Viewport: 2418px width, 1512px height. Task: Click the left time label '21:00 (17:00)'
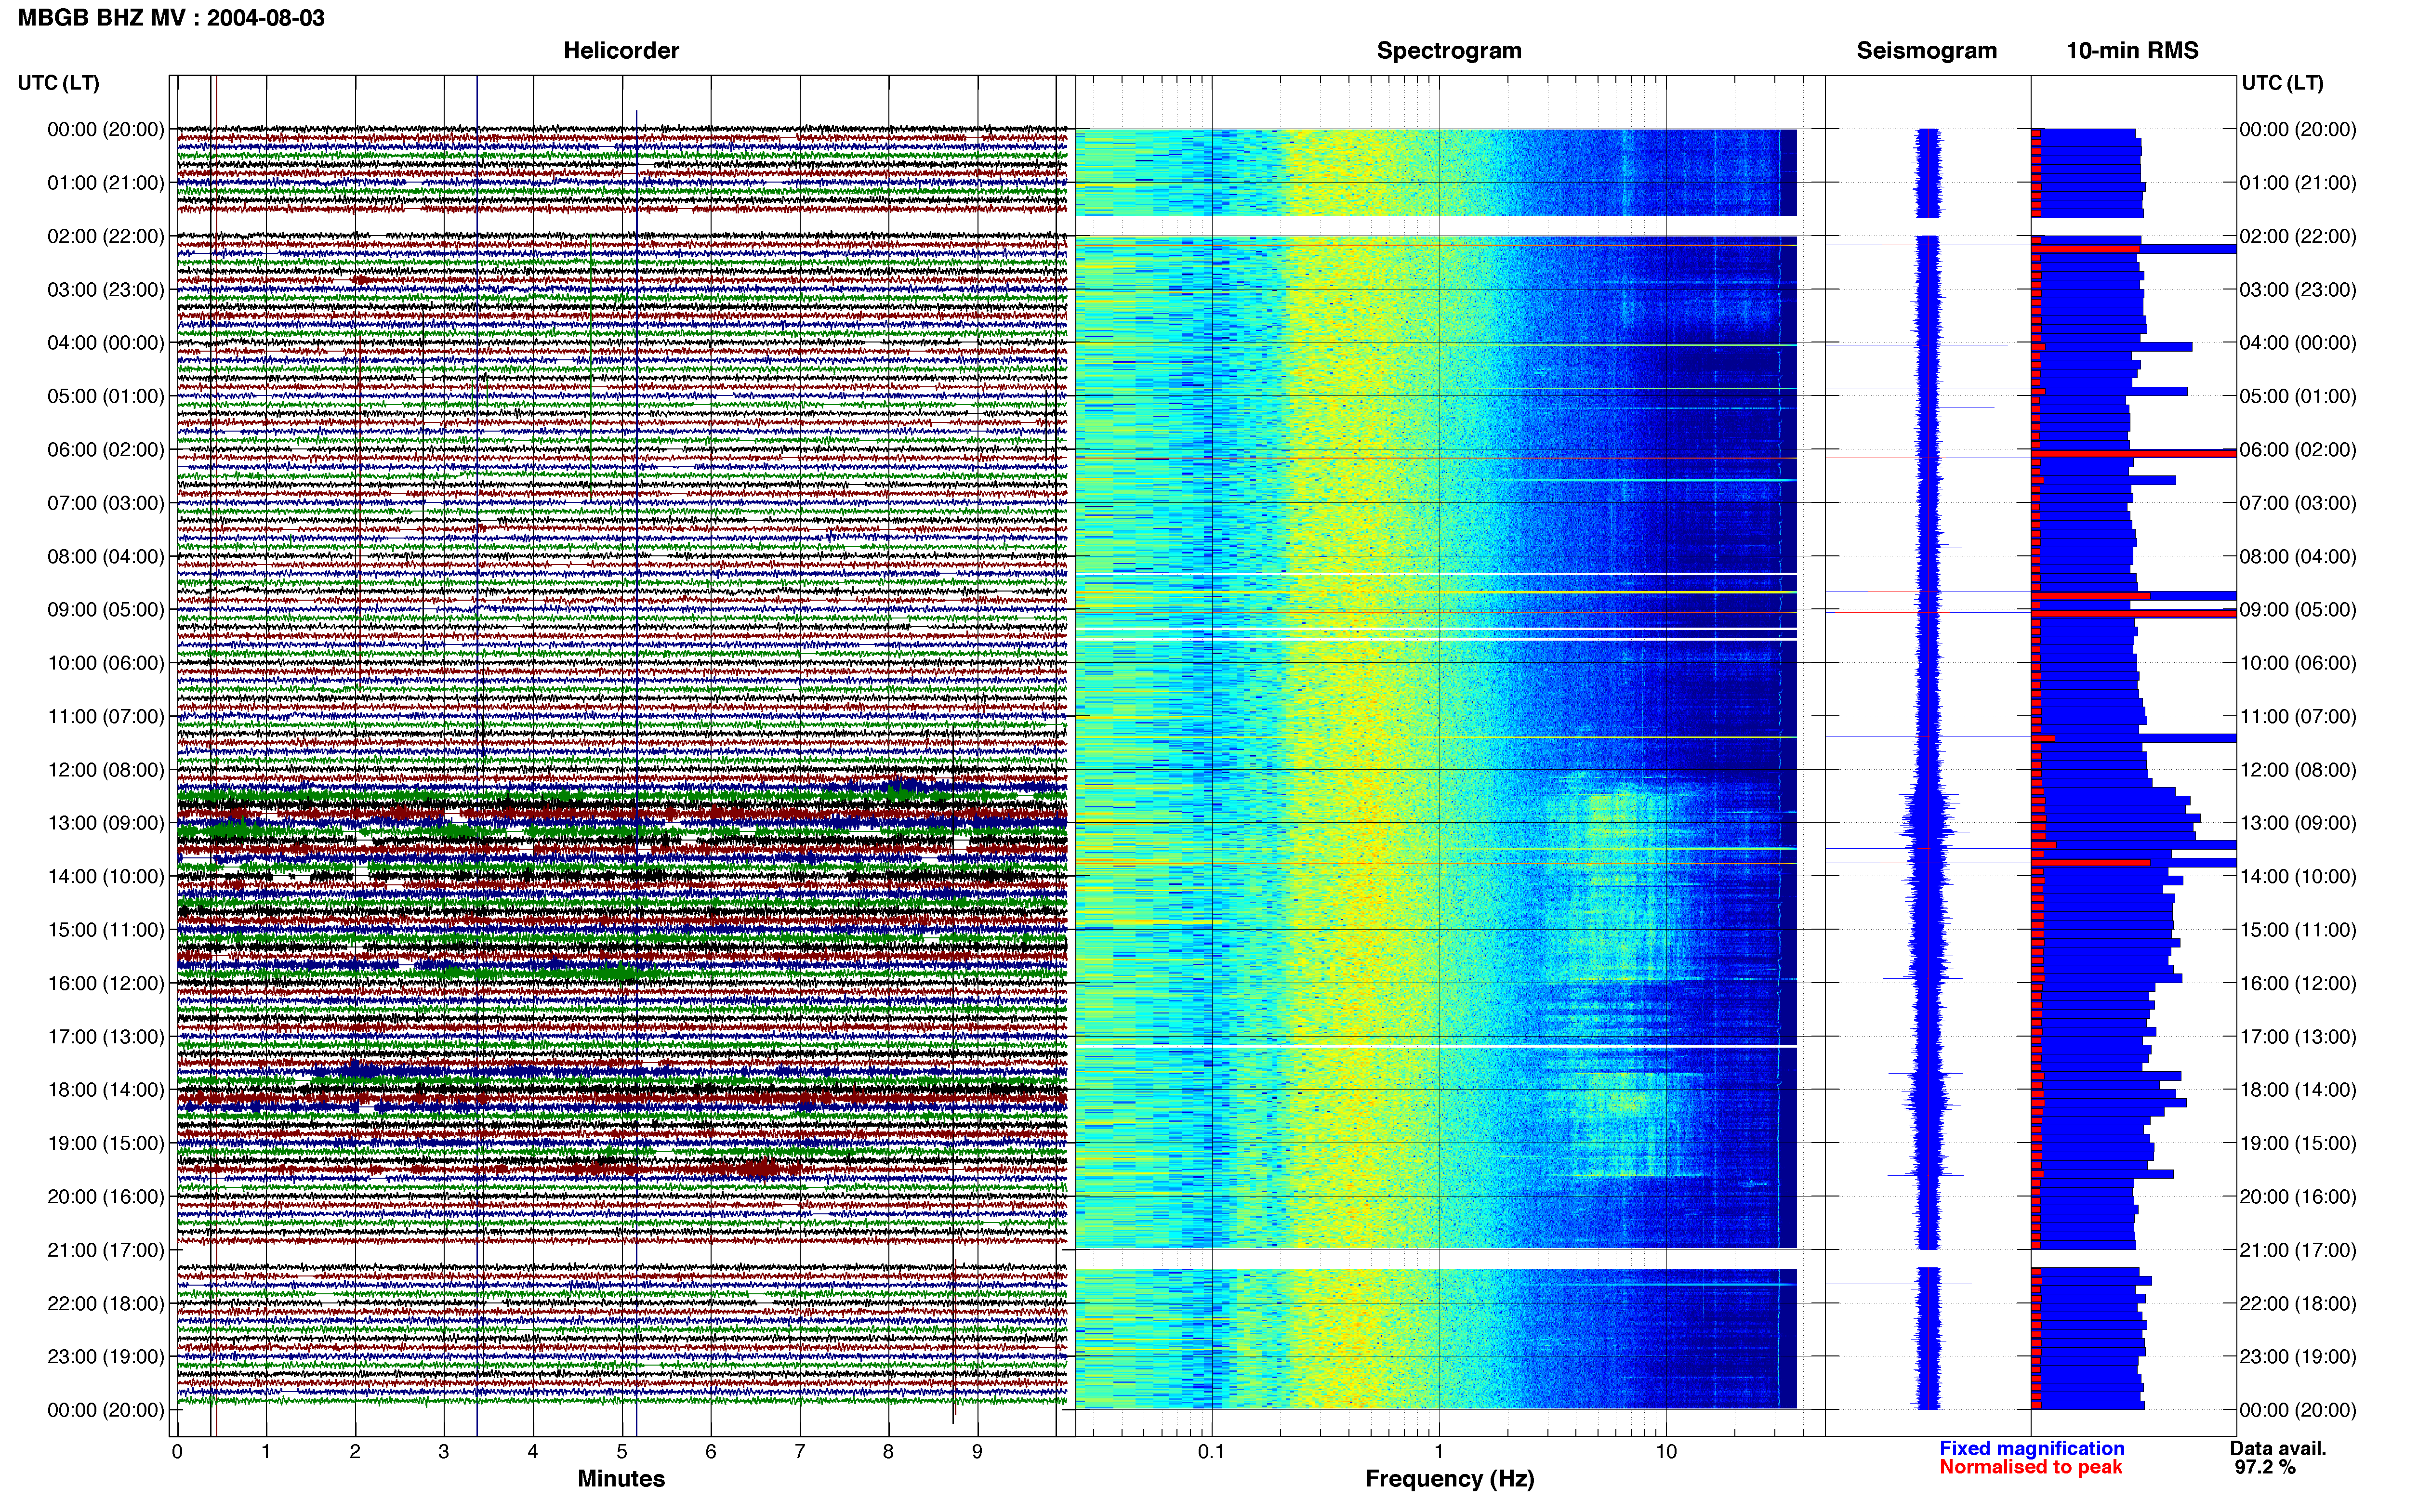tap(106, 1250)
